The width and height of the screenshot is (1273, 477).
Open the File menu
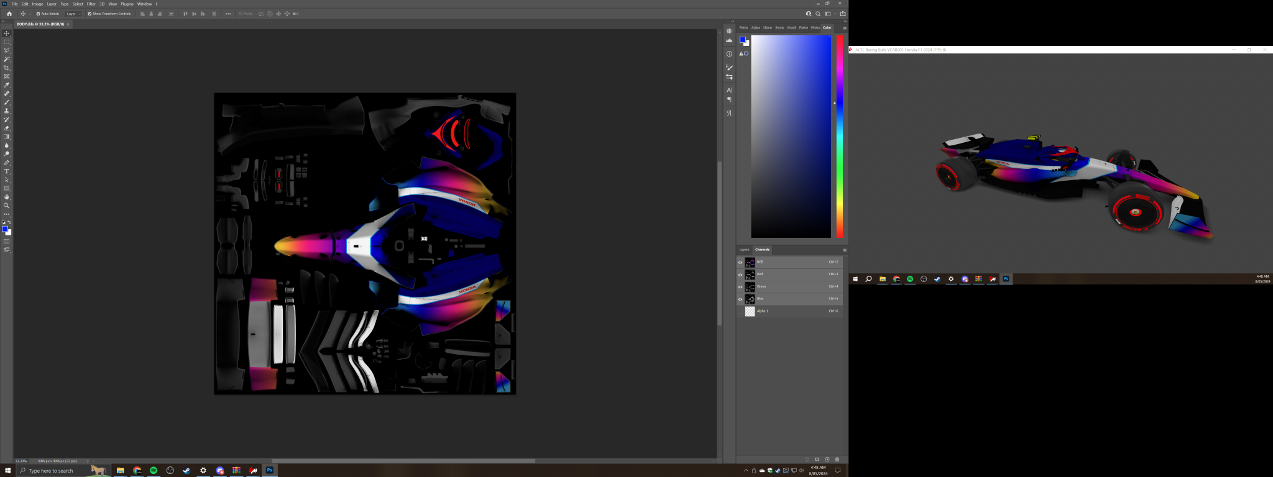click(x=14, y=4)
